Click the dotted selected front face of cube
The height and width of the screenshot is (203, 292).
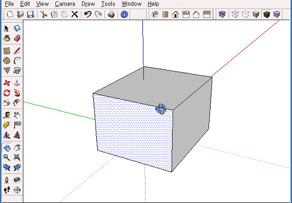pos(134,132)
